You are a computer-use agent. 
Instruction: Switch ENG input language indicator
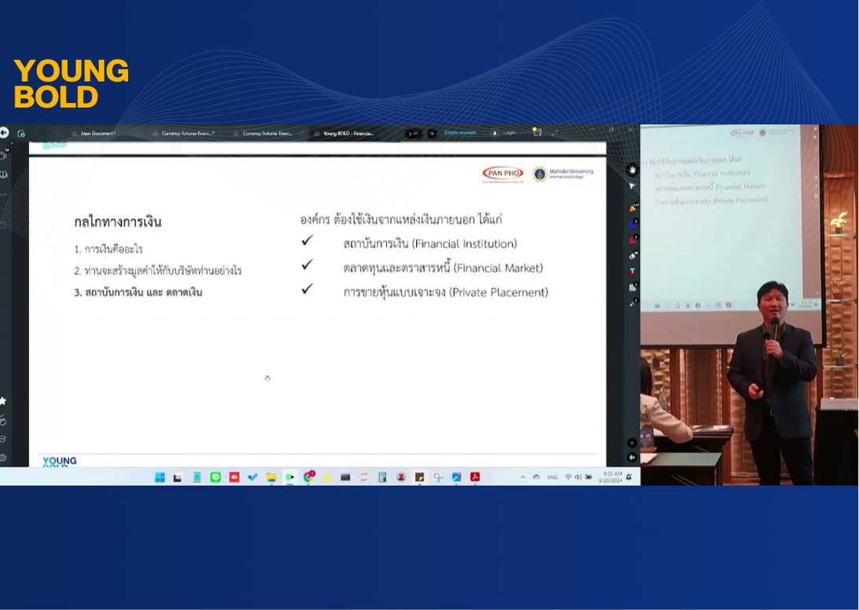pyautogui.click(x=552, y=477)
